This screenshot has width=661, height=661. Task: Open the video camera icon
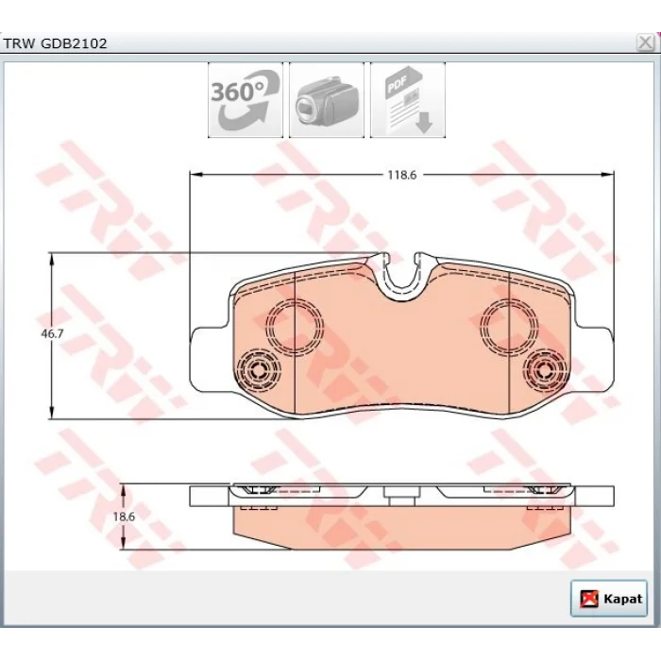[327, 100]
